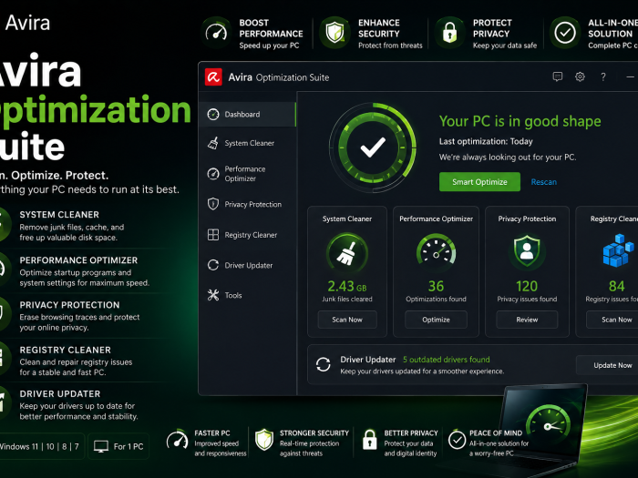Screen dimensions: 638x478
Task: Click Scan Now under System Cleaner card
Action: click(347, 320)
